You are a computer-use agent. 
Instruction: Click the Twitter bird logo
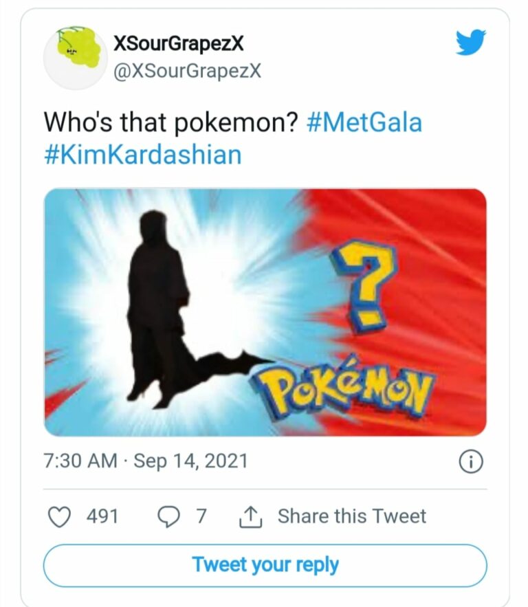[471, 43]
